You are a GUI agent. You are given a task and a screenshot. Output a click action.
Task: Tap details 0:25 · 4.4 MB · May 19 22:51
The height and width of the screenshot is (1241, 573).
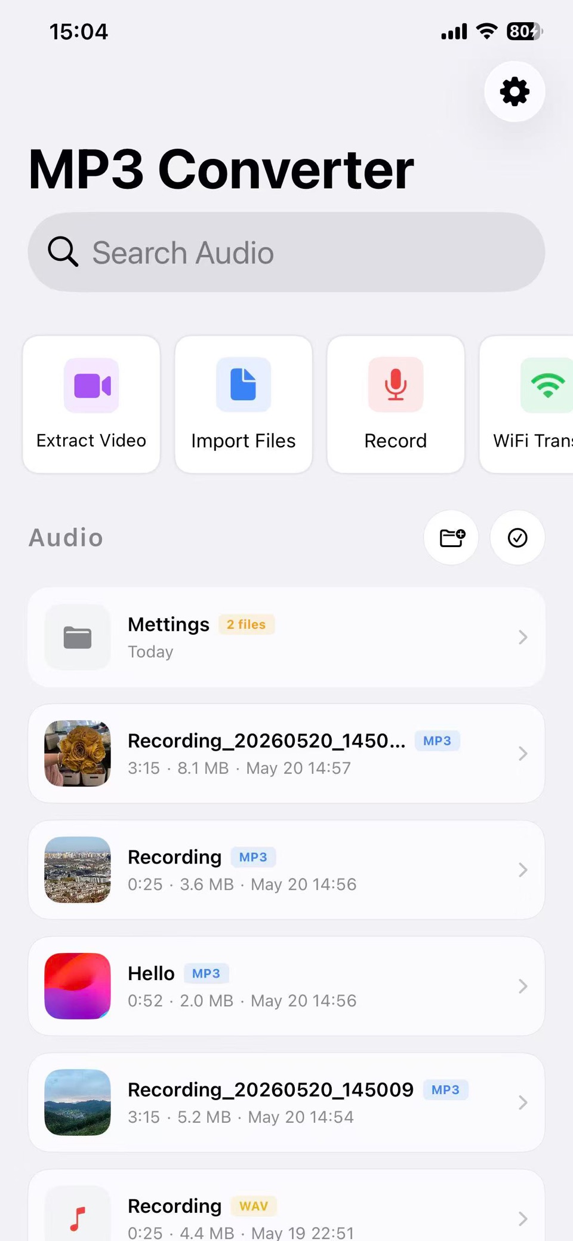click(241, 1233)
